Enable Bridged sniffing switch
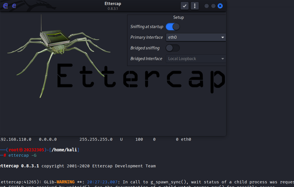 173,48
